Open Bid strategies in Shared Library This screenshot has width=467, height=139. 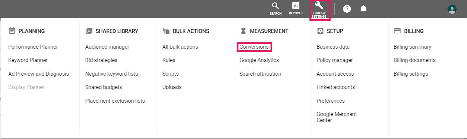click(101, 60)
